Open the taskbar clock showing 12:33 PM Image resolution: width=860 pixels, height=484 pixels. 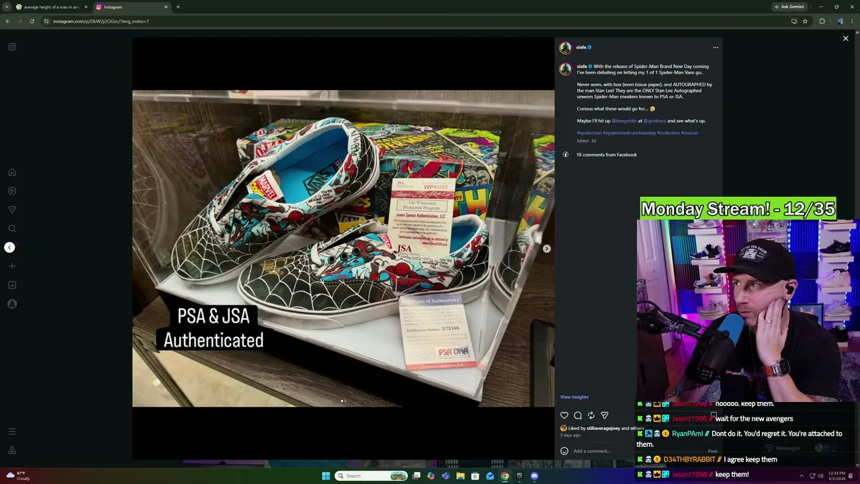point(836,476)
